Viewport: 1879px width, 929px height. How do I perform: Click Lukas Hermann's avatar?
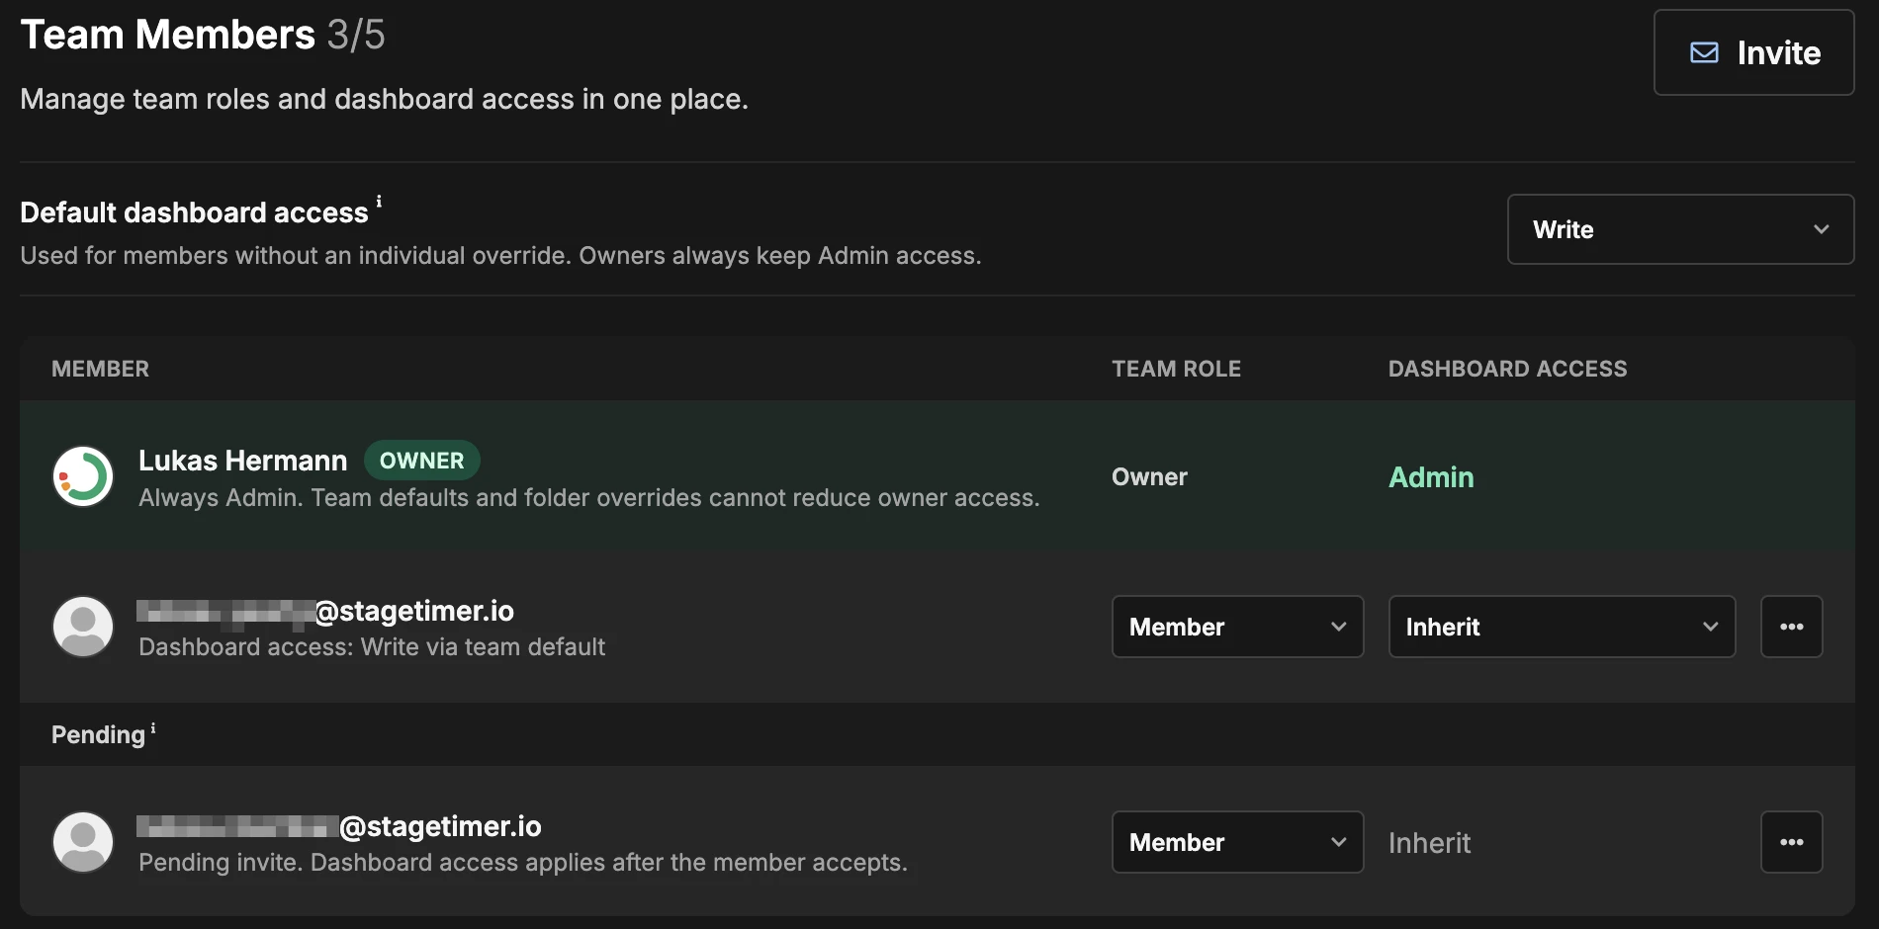click(x=83, y=476)
